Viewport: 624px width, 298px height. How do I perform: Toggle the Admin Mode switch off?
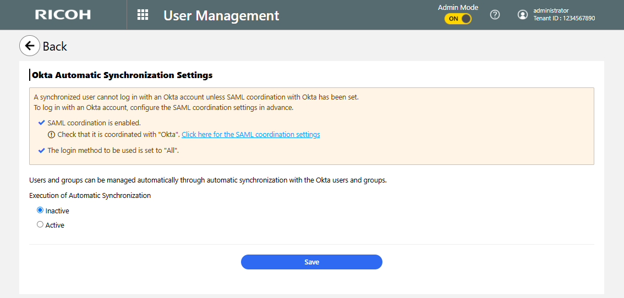click(458, 19)
